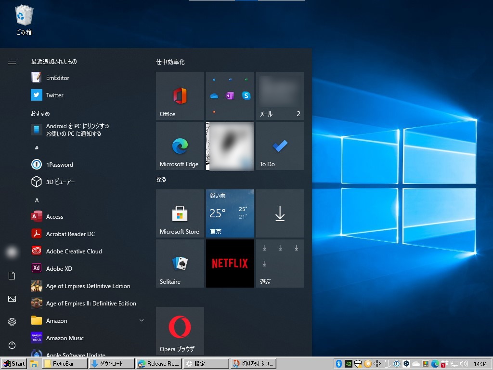Open the Solitaire tile

click(x=180, y=264)
